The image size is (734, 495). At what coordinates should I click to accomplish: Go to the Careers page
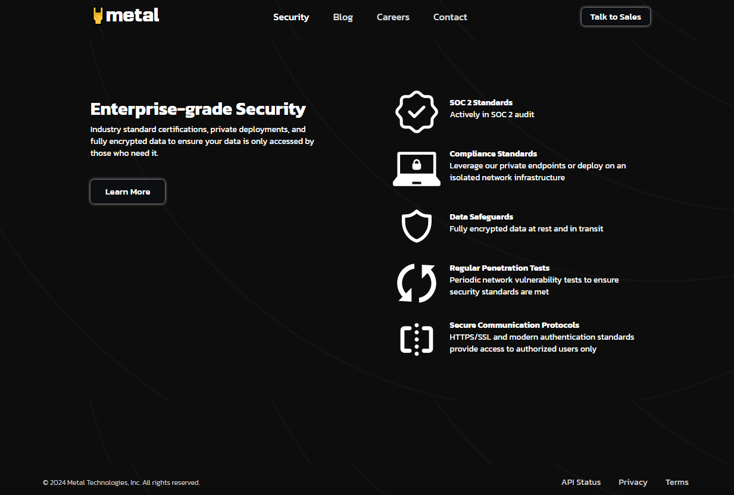393,17
